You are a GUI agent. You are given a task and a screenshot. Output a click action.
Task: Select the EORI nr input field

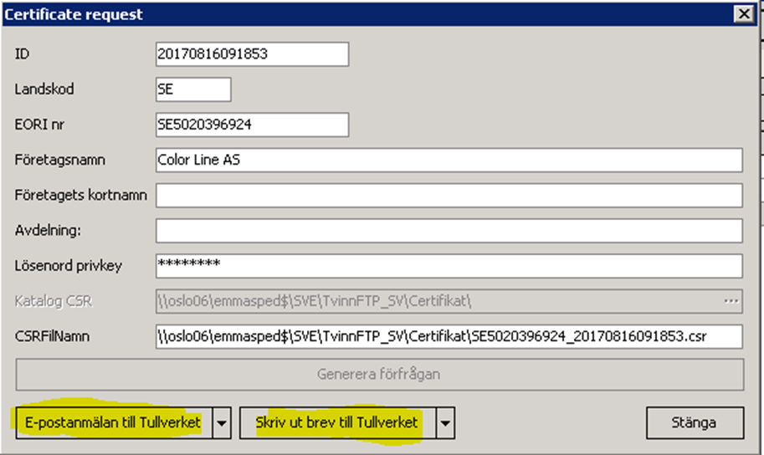point(252,125)
